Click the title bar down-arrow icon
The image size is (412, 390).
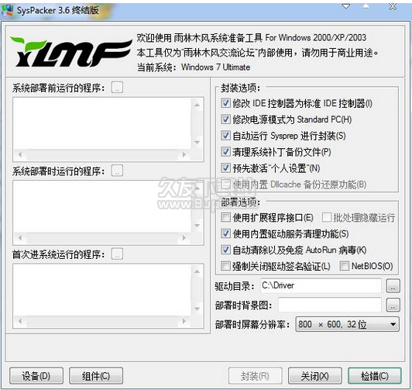coord(346,5)
